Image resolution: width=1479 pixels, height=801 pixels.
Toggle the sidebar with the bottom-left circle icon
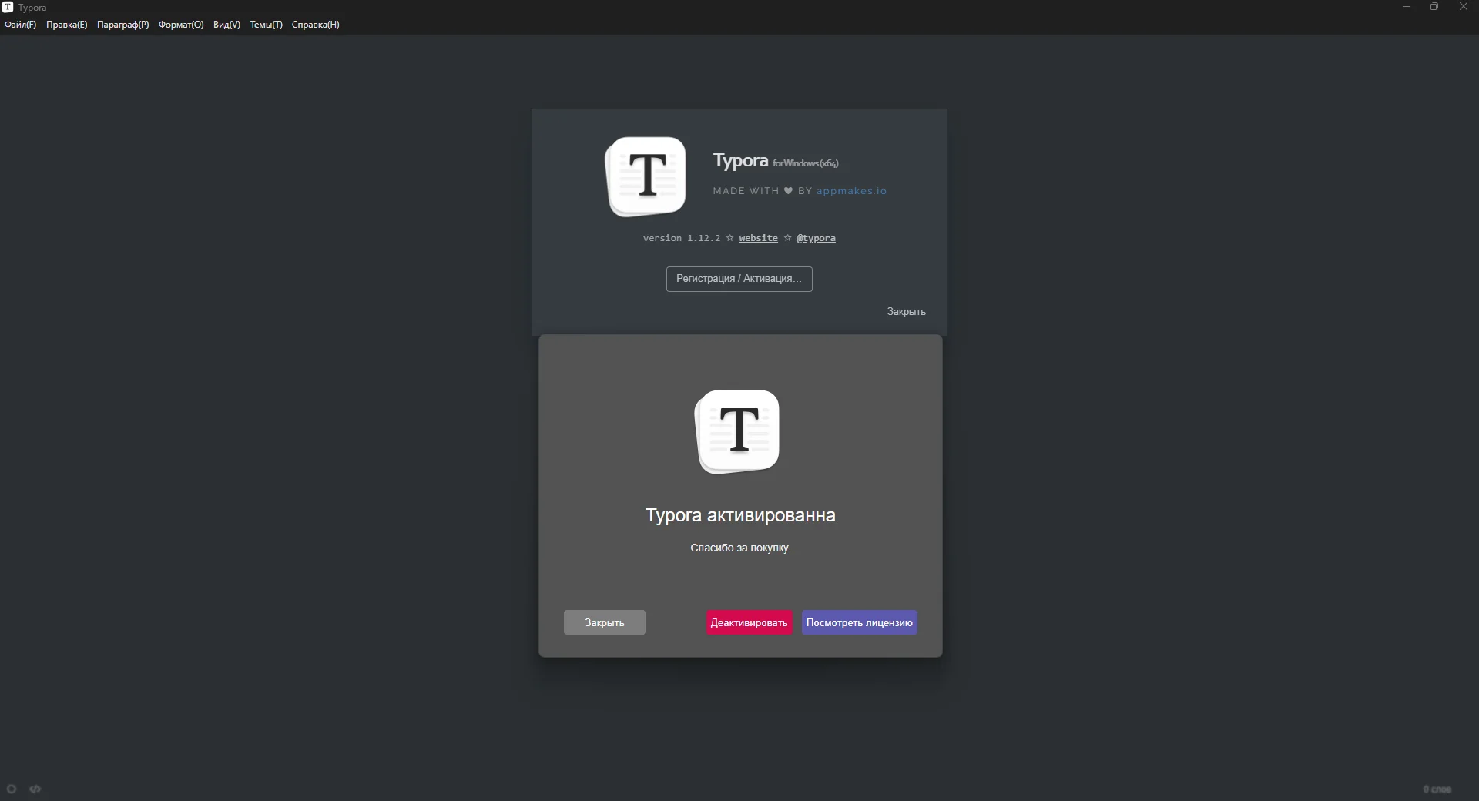[12, 789]
